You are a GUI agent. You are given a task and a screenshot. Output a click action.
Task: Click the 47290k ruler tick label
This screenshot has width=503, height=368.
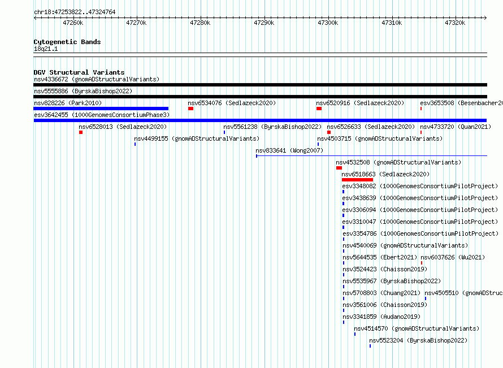pyautogui.click(x=264, y=23)
